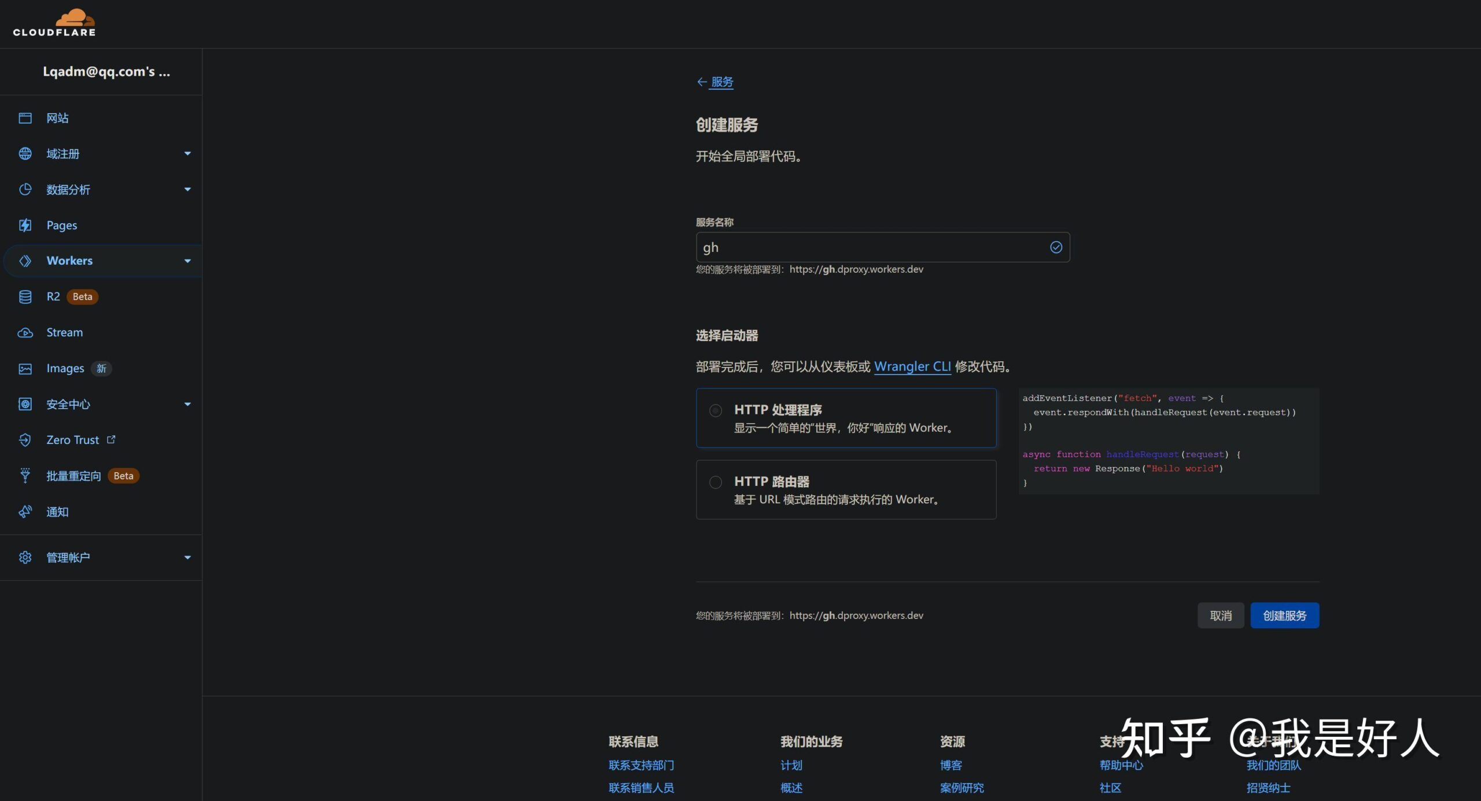Click the 我们的业务 footer heading

coord(811,741)
